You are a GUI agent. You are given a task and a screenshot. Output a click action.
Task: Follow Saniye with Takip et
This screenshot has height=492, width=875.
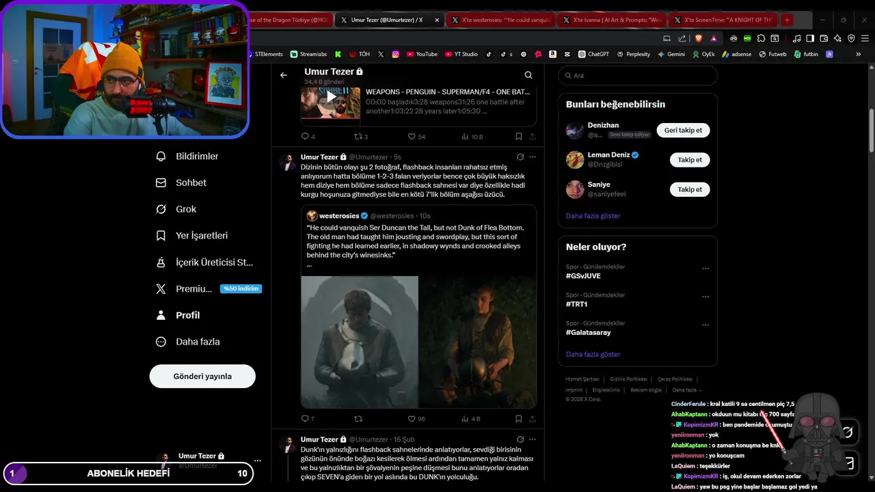(x=690, y=189)
